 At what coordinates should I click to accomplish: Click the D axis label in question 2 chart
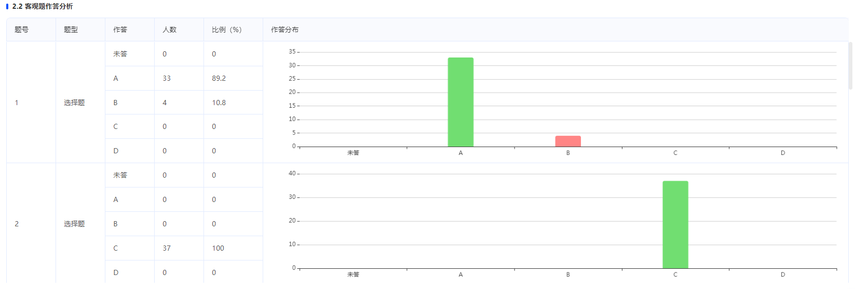click(783, 274)
